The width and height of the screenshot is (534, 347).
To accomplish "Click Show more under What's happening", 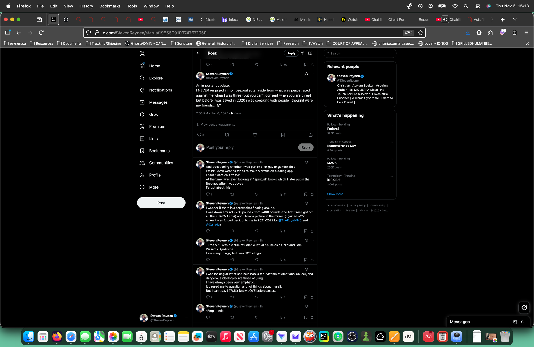I will pos(335,194).
